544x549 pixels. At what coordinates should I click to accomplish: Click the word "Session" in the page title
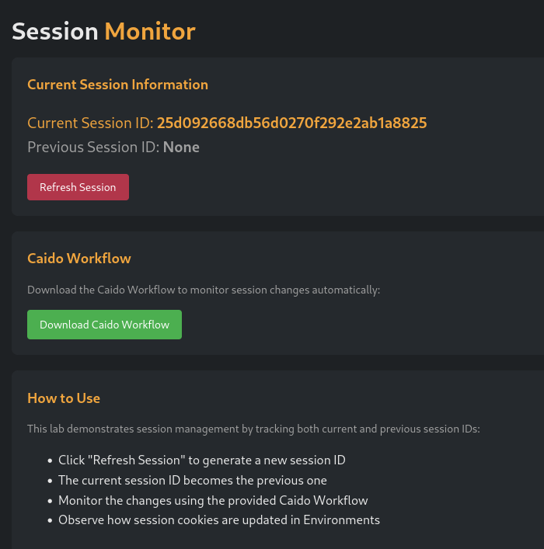point(54,31)
